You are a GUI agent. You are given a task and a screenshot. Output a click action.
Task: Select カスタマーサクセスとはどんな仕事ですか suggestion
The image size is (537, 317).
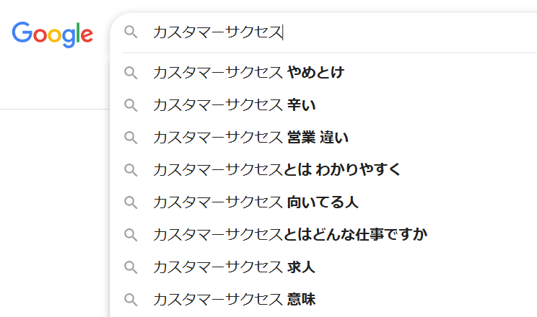click(290, 234)
